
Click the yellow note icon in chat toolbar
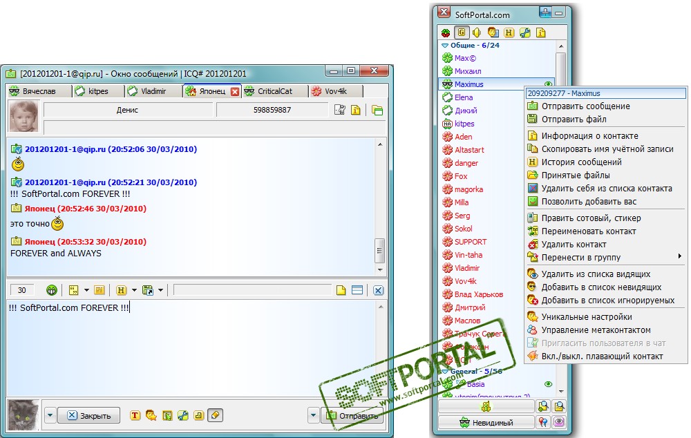341,290
